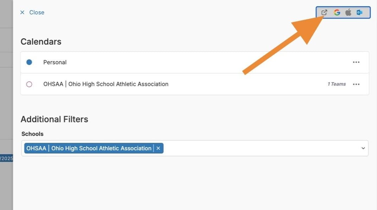Screen dimensions: 377x210
Task: Add calendar to Google Calendar
Action: point(337,12)
